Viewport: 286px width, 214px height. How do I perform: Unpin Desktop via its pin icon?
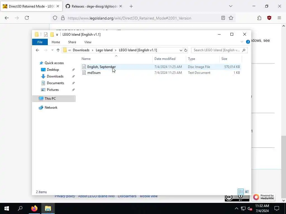(73, 70)
